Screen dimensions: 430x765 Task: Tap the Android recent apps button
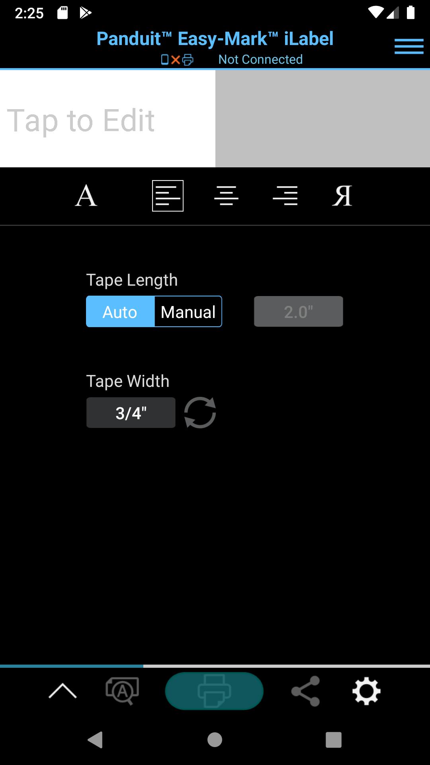click(334, 740)
